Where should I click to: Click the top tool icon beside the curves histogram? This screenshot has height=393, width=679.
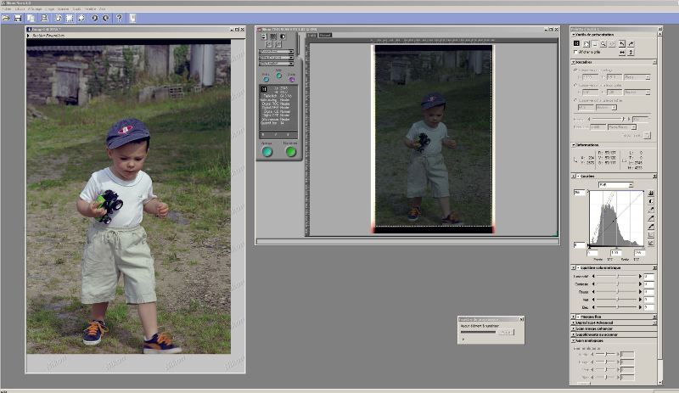coord(651,193)
